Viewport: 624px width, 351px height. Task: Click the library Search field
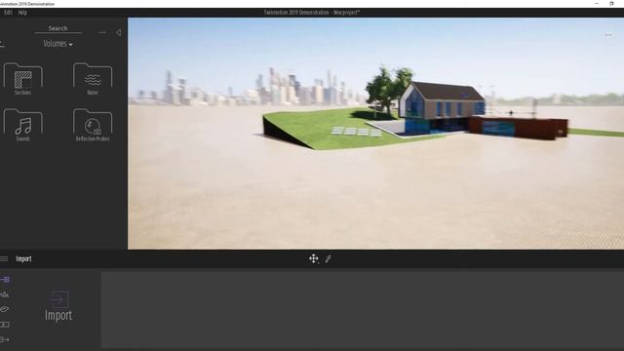(x=58, y=28)
